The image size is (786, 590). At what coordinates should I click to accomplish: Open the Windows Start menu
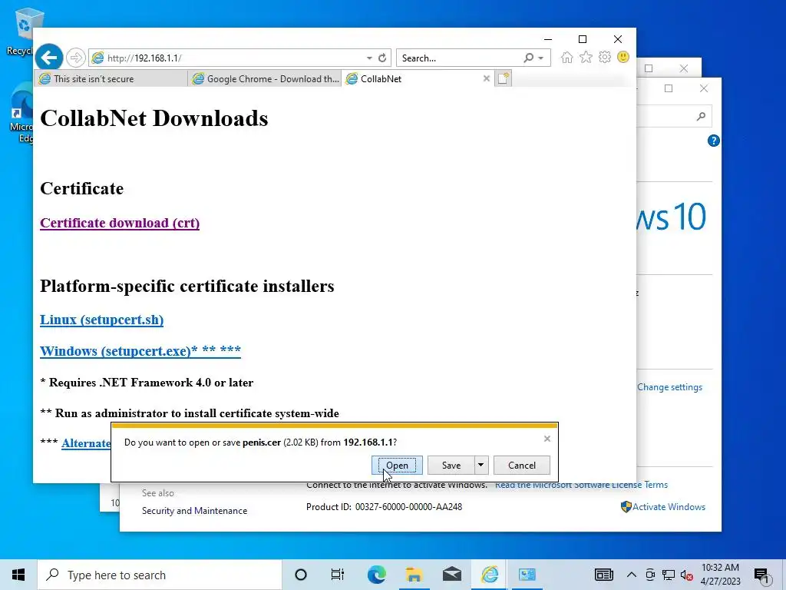click(18, 575)
